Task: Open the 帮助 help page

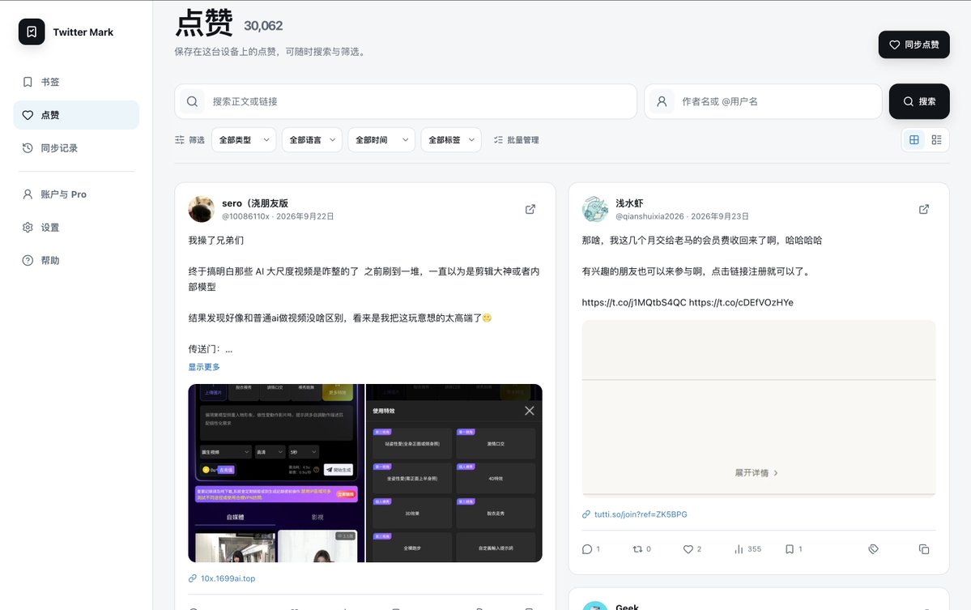Action: [76, 260]
